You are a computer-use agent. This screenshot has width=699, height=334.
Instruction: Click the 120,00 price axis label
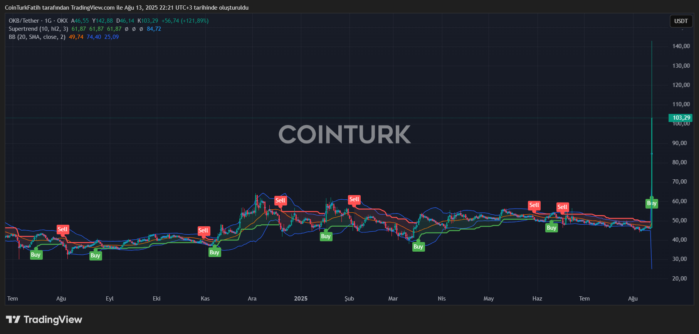coord(681,85)
